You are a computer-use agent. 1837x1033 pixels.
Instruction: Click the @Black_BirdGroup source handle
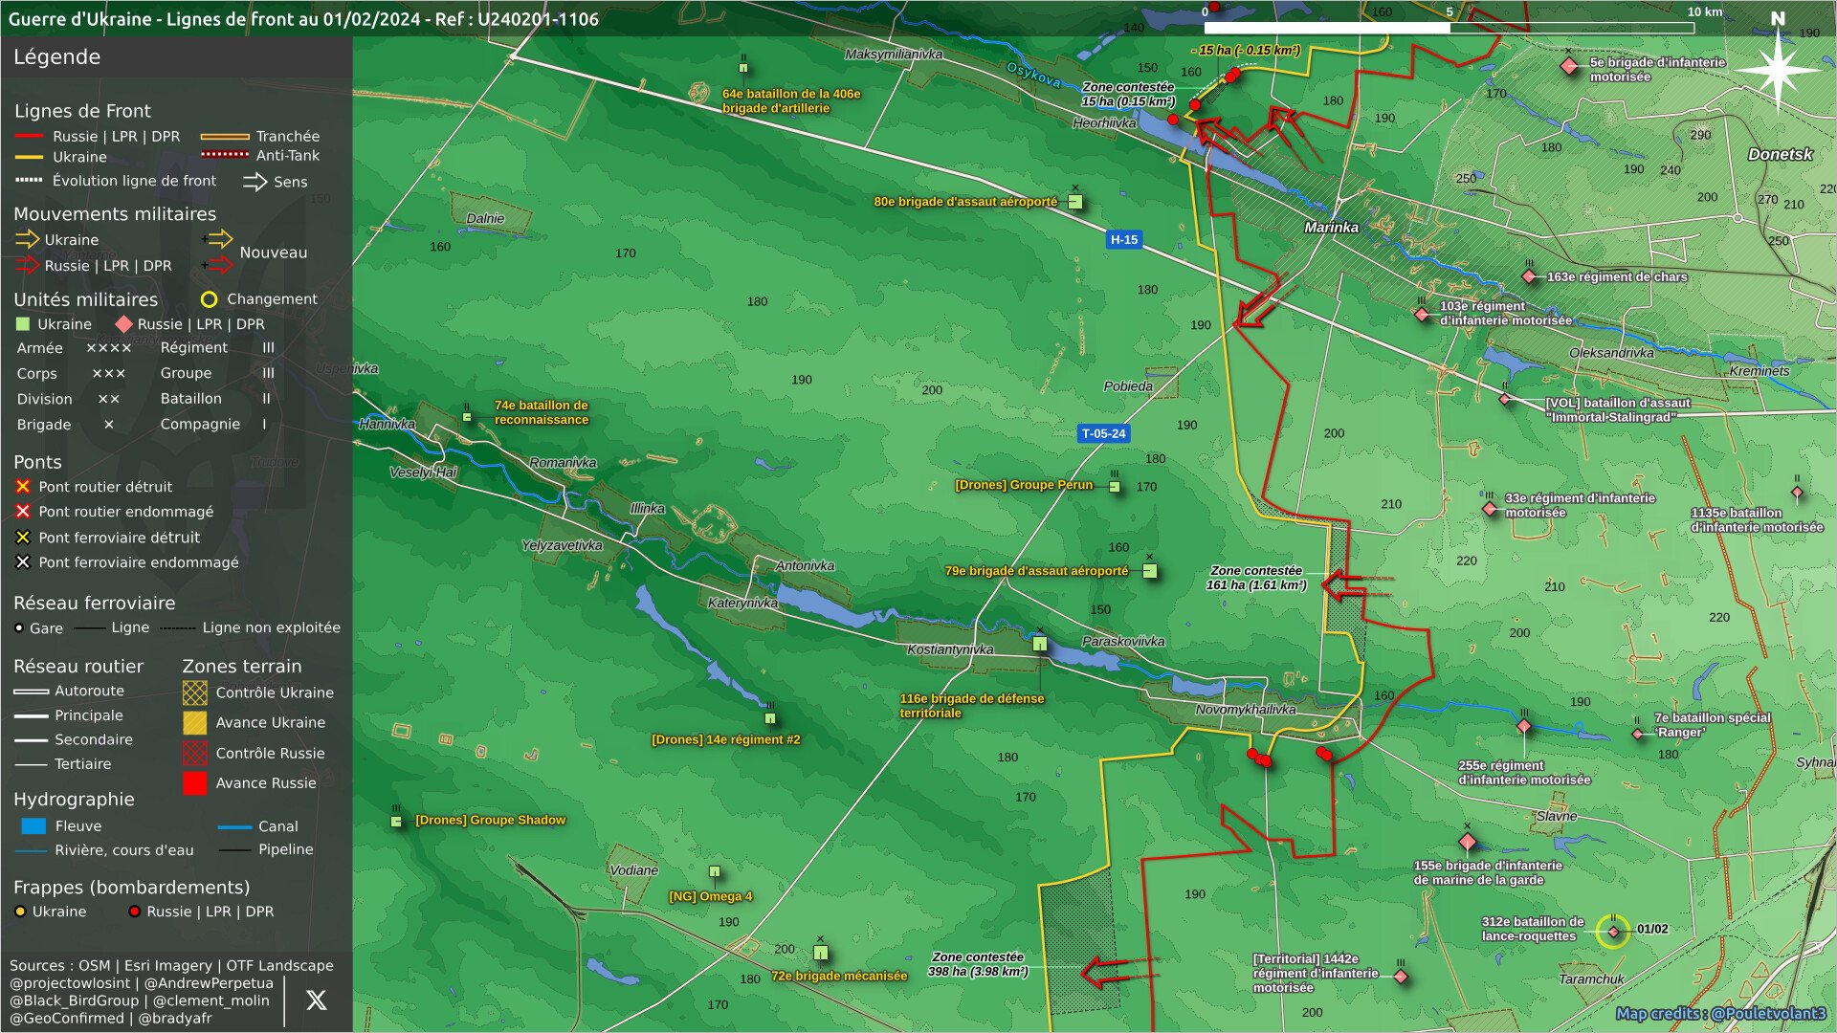pyautogui.click(x=75, y=1000)
